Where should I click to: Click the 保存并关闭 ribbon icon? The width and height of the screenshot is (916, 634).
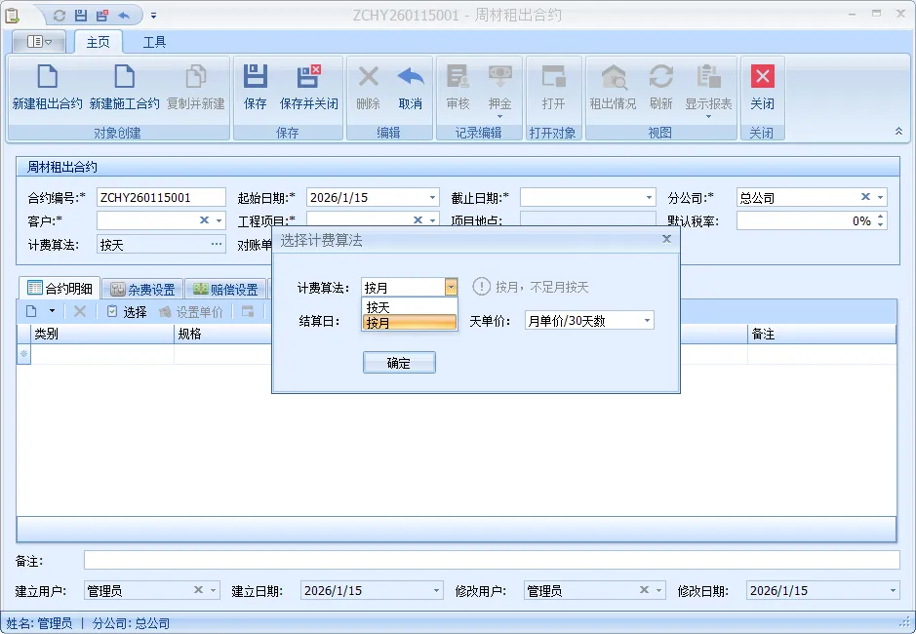tap(309, 76)
